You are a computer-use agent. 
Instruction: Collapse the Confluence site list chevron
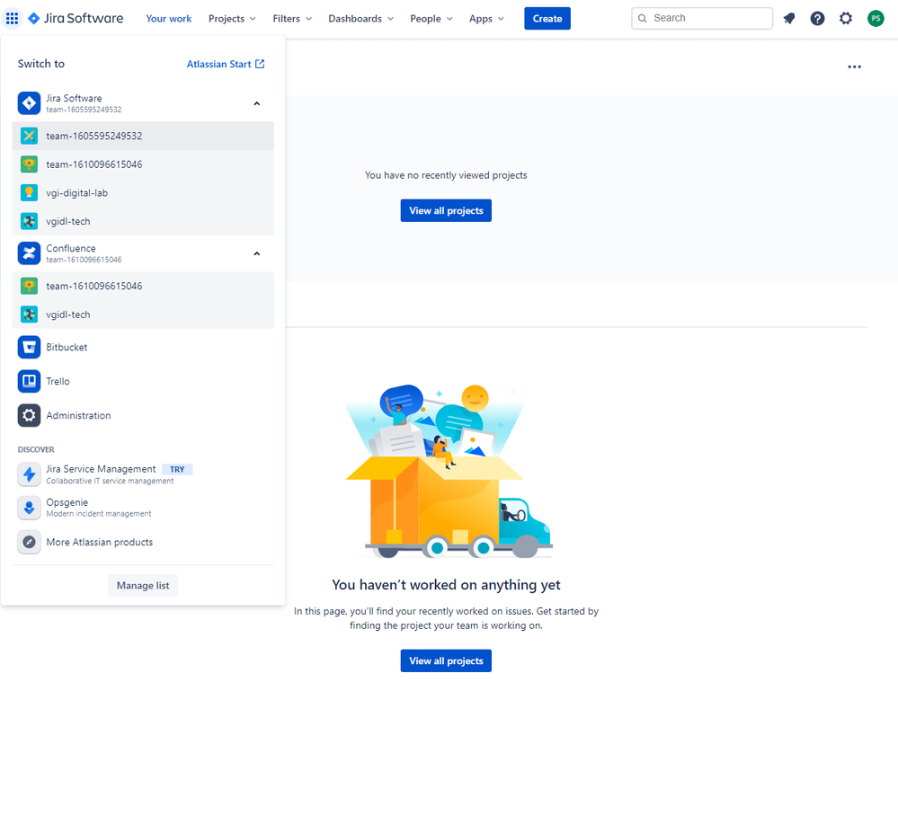pyautogui.click(x=256, y=253)
